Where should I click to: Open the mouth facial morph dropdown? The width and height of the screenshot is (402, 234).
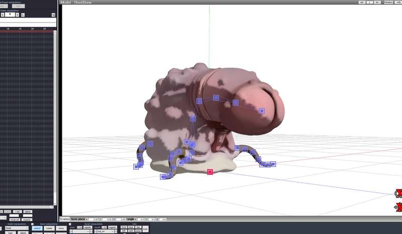click(106, 231)
